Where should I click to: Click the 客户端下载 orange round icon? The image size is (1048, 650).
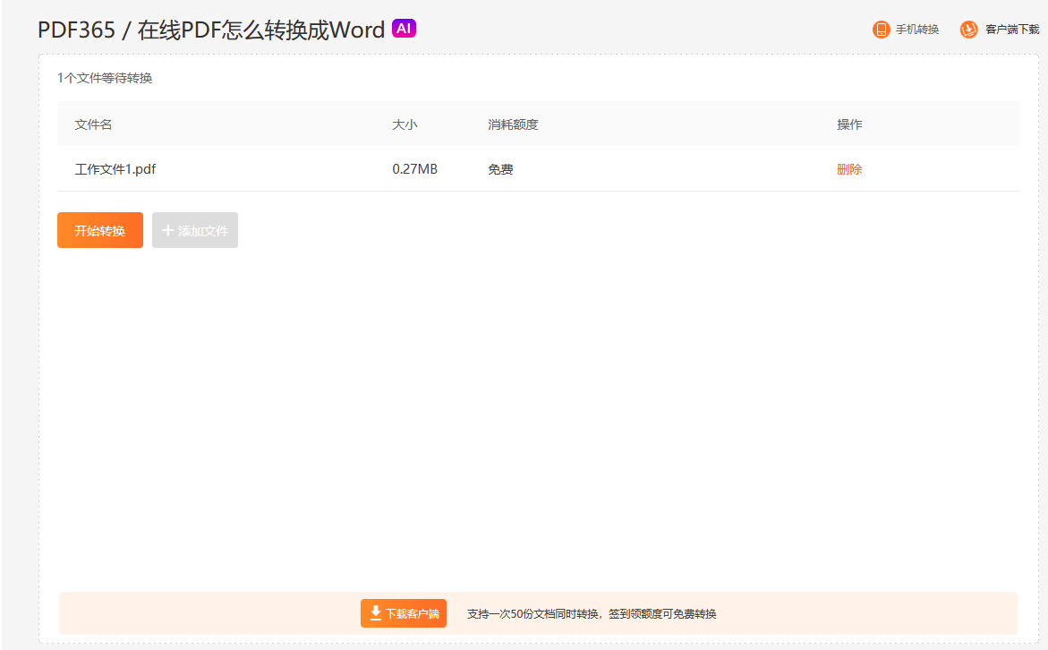pyautogui.click(x=968, y=30)
